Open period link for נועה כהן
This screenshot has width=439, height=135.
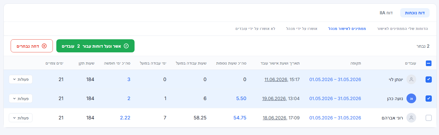click(x=335, y=99)
